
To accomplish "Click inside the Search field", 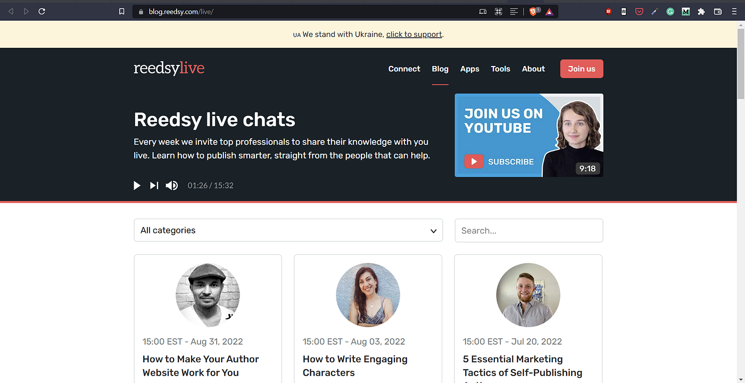I will (x=528, y=230).
